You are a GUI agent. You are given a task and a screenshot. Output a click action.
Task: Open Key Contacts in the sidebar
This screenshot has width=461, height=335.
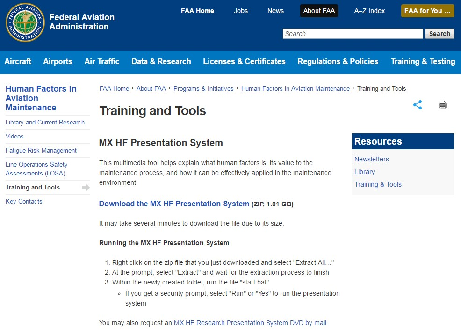pyautogui.click(x=24, y=201)
